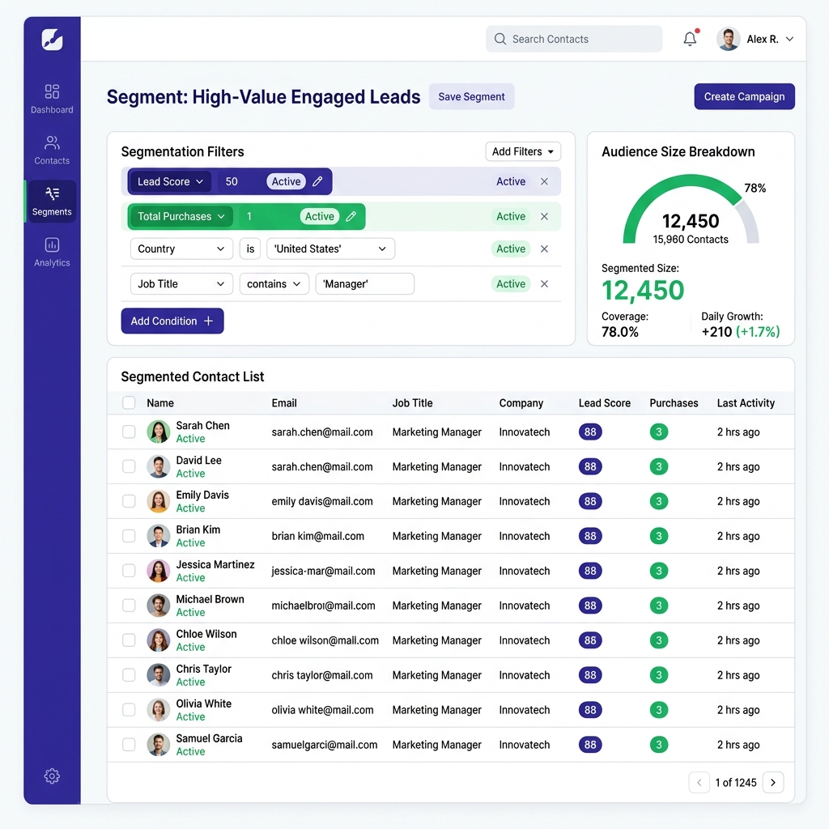Check the Michael Brown row checkbox
The image size is (829, 829).
[129, 606]
